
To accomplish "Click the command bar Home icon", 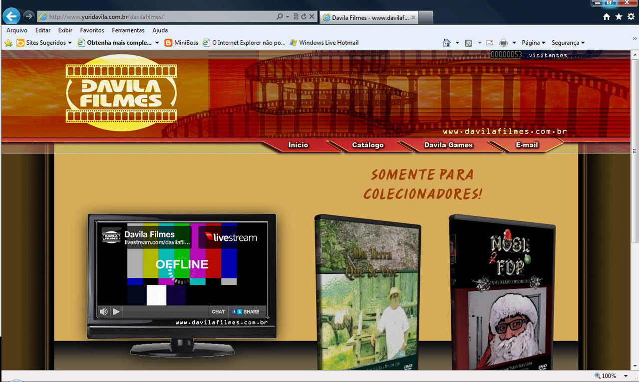I will (447, 43).
